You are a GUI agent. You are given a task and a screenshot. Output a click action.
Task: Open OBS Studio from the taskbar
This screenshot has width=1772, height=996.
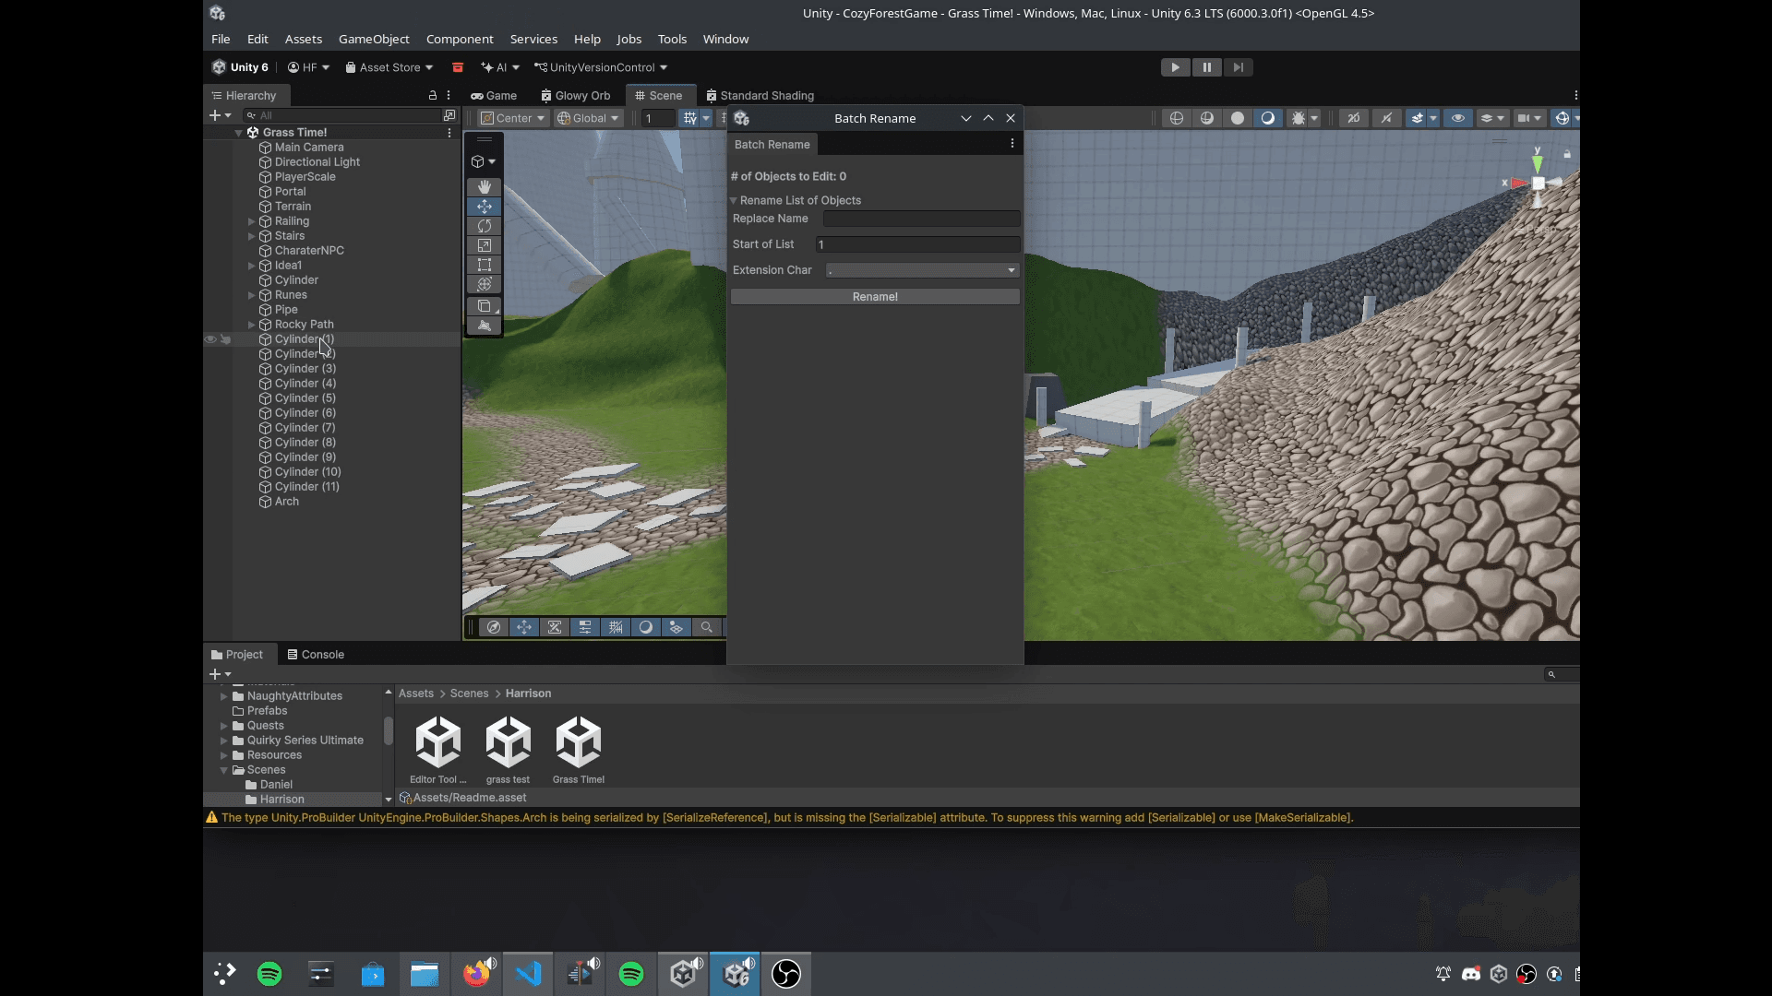pos(785,973)
